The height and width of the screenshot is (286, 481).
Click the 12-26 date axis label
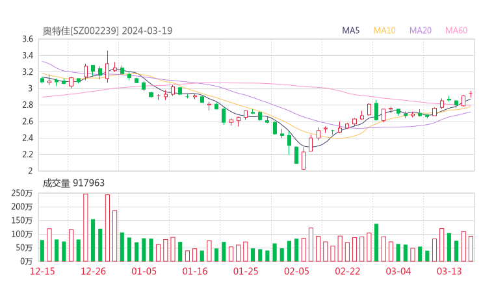93,271
